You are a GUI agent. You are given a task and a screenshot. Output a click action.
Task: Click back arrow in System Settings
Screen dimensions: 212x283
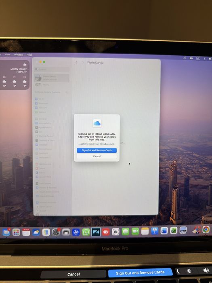pos(76,62)
